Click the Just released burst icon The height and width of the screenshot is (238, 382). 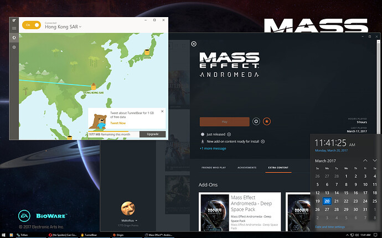[x=203, y=134]
